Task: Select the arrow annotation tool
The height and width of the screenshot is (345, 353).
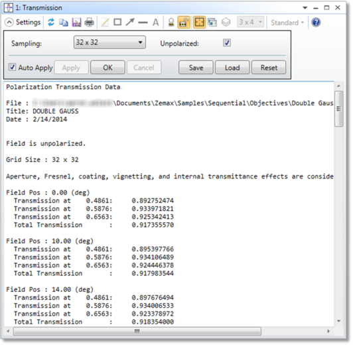Action: [x=130, y=23]
